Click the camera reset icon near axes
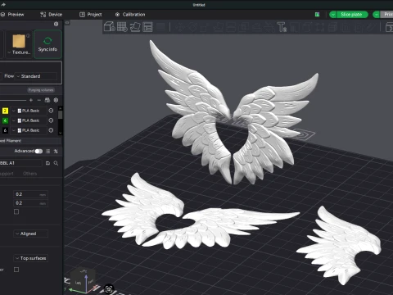 [109, 288]
